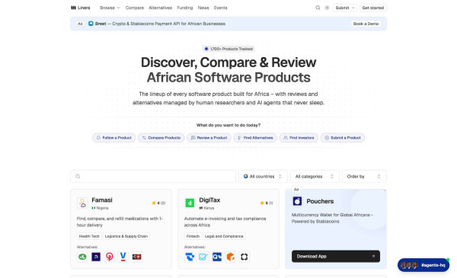Open DigiTax alternative black square icon
Screen dimensions: 457x278
(x=244, y=257)
